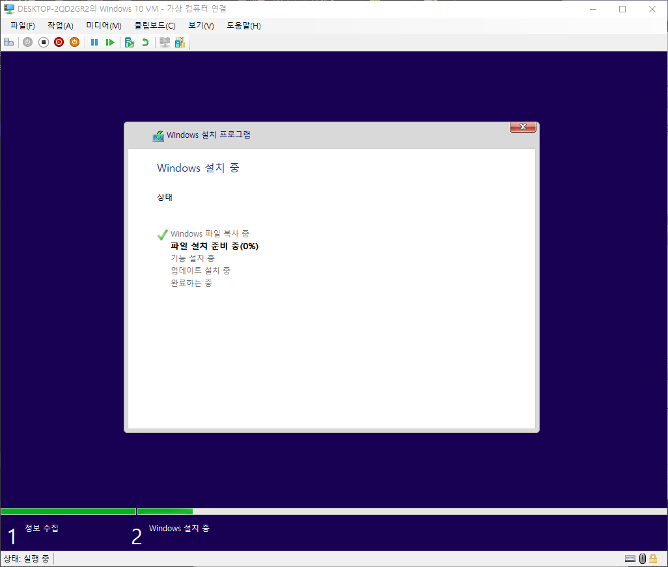This screenshot has width=668, height=567.
Task: Create a checkpoint using the toolbar icon
Action: 130,42
